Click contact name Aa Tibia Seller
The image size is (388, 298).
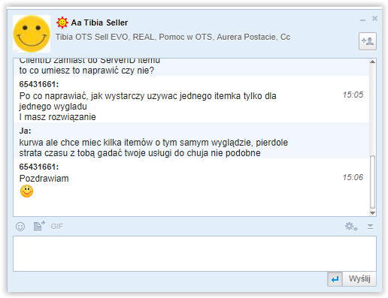[x=99, y=23]
